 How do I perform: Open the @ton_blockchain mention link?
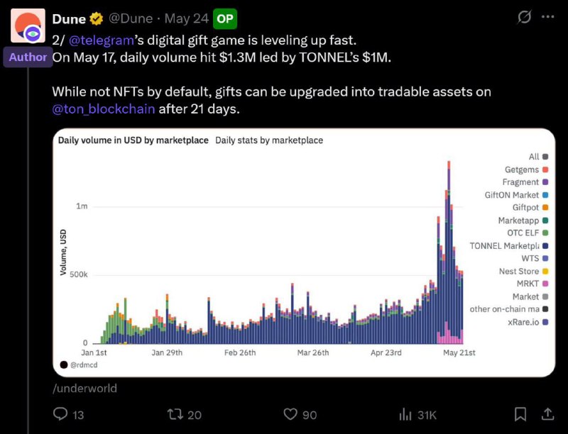pyautogui.click(x=104, y=109)
